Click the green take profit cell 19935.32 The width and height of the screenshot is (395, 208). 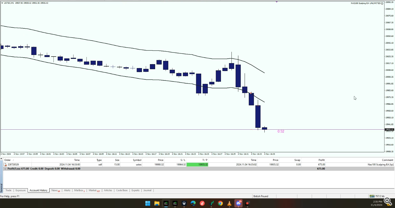pyautogui.click(x=197, y=165)
